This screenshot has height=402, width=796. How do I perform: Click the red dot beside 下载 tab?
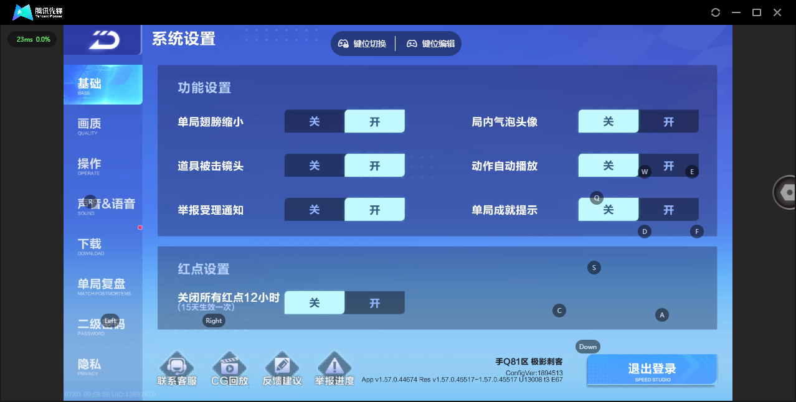[140, 228]
